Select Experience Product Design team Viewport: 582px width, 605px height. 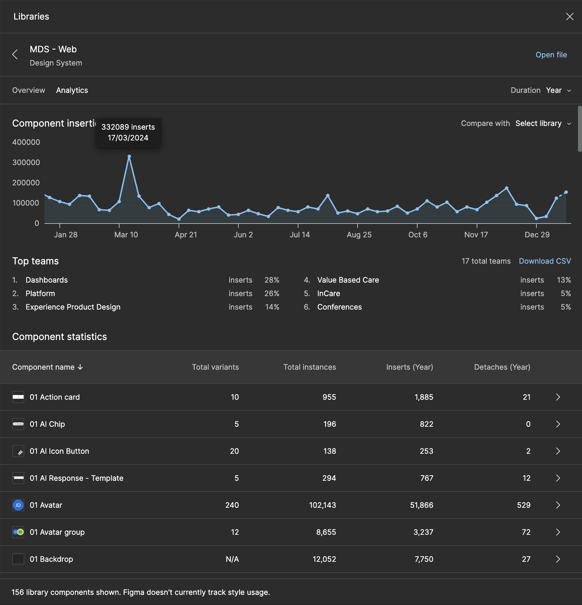73,307
